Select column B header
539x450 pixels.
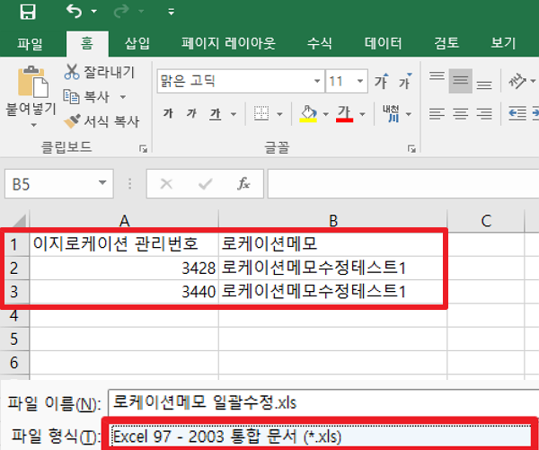(x=332, y=220)
